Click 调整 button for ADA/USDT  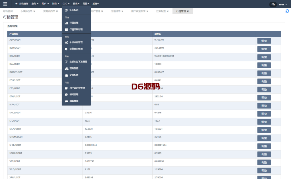[264, 41]
